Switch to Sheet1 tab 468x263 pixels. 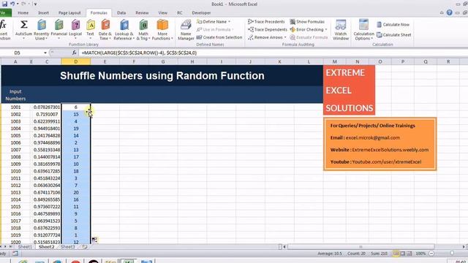[25, 247]
